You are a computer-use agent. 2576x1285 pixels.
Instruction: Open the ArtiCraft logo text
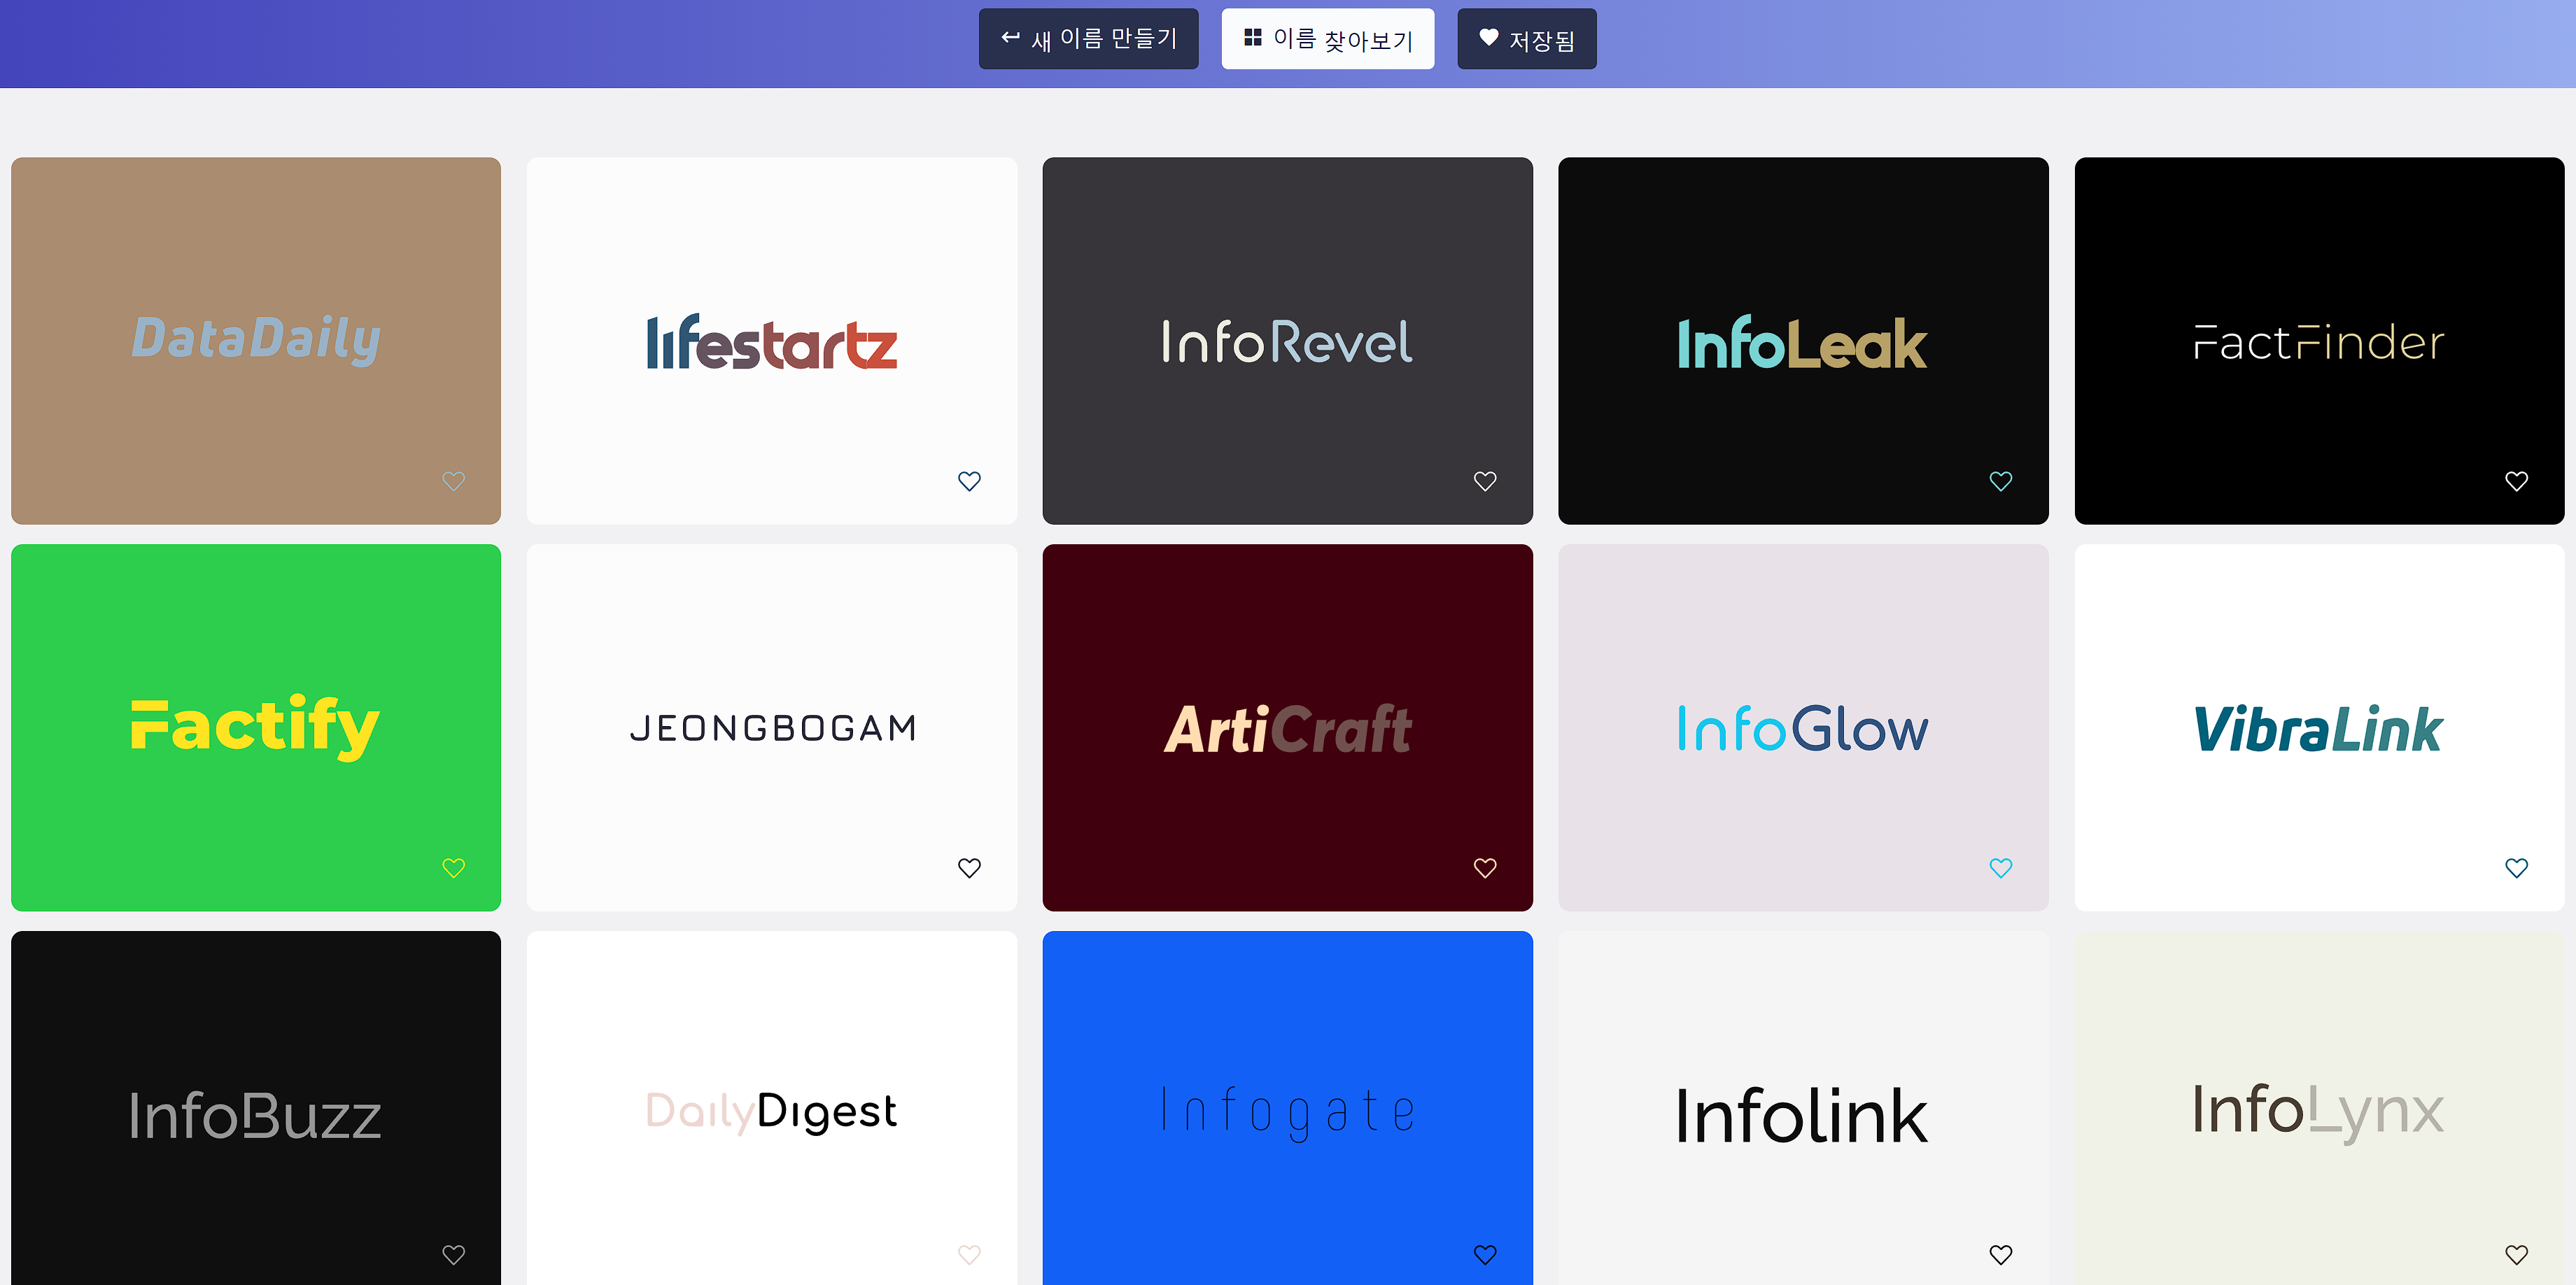pyautogui.click(x=1287, y=728)
